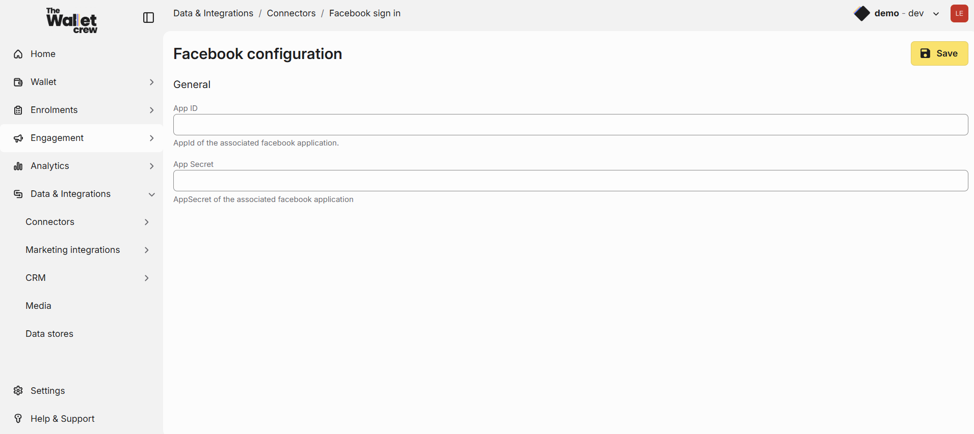Open the LE user avatar menu
This screenshot has height=434, width=974.
pos(959,13)
